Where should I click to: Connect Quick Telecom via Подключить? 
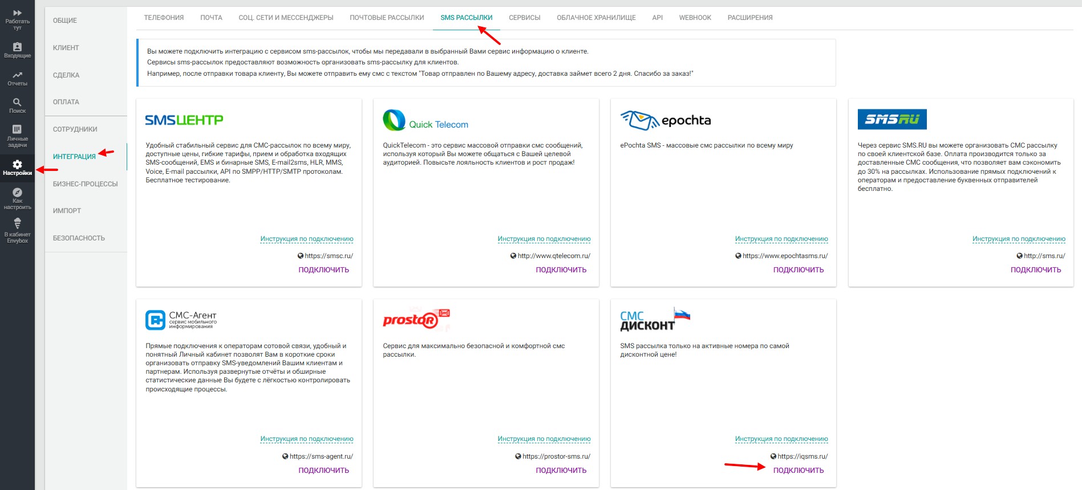(561, 270)
